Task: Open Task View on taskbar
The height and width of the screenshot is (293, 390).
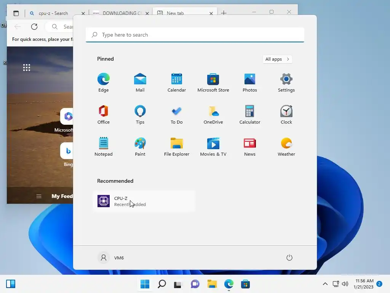Action: [178, 284]
